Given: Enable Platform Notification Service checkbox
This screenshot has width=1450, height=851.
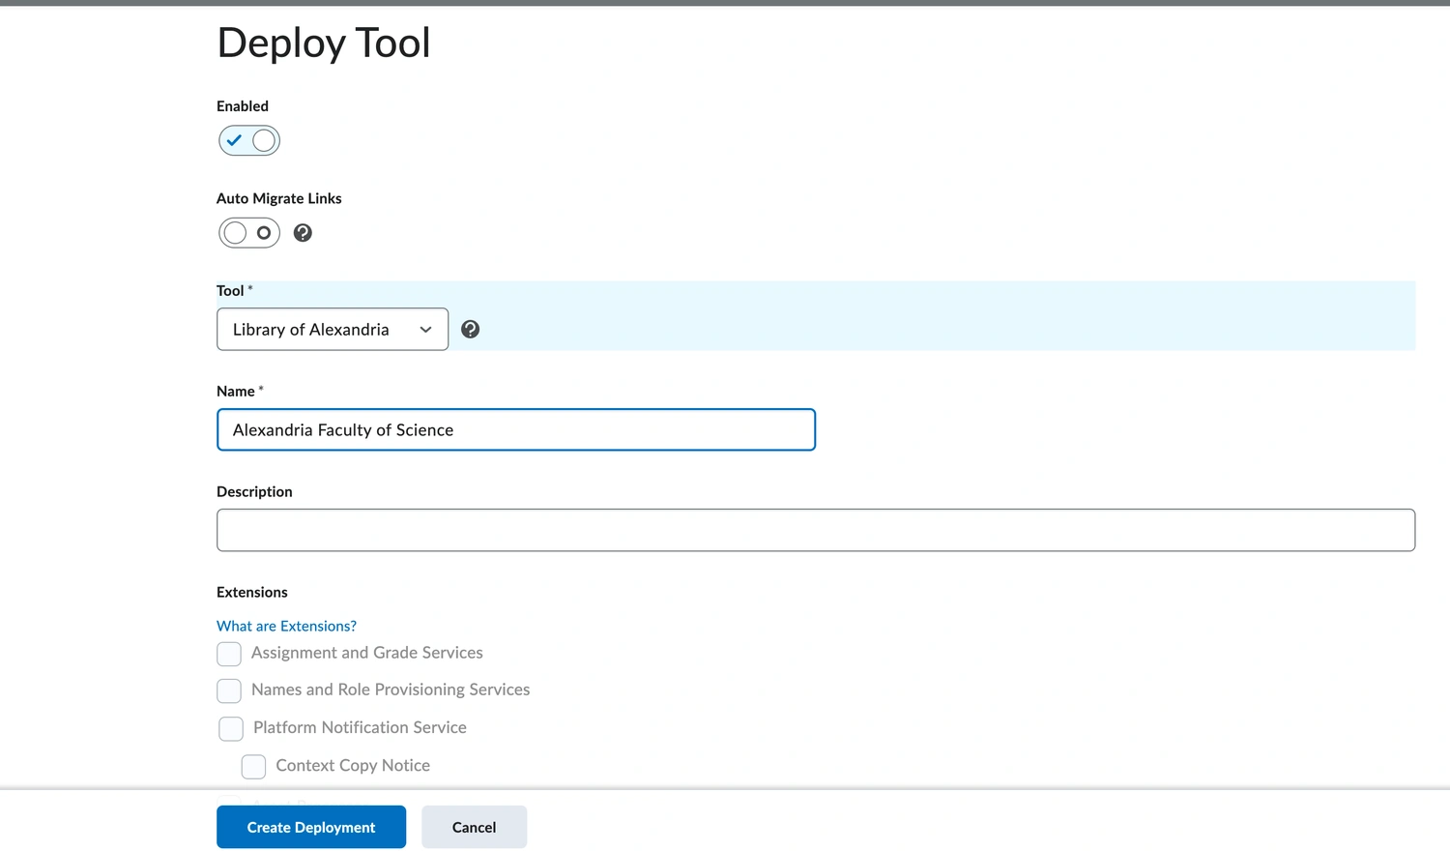Looking at the screenshot, I should (231, 729).
